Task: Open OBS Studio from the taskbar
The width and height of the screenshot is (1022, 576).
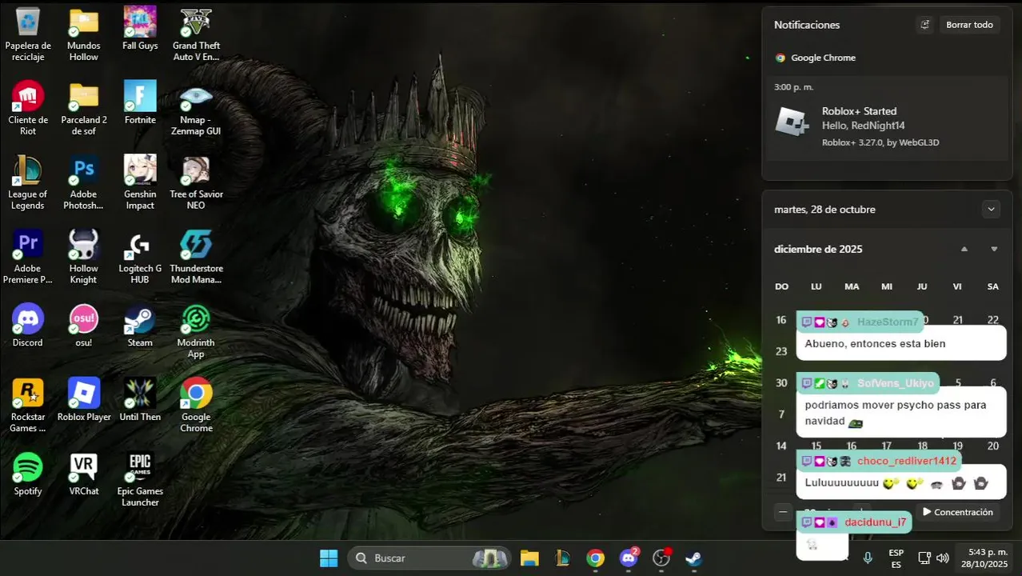Action: click(661, 558)
